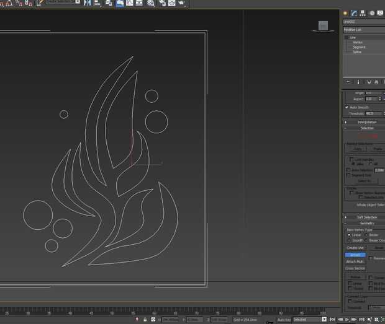Viewport: 385px width, 324px height.
Task: Open the Curve Editor icon
Action: coord(129,2)
